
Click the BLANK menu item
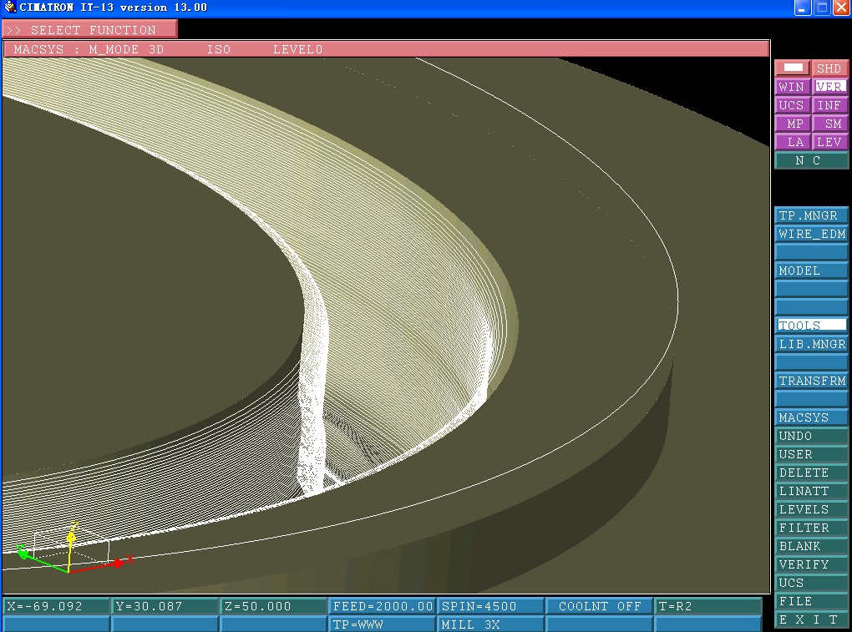(811, 546)
